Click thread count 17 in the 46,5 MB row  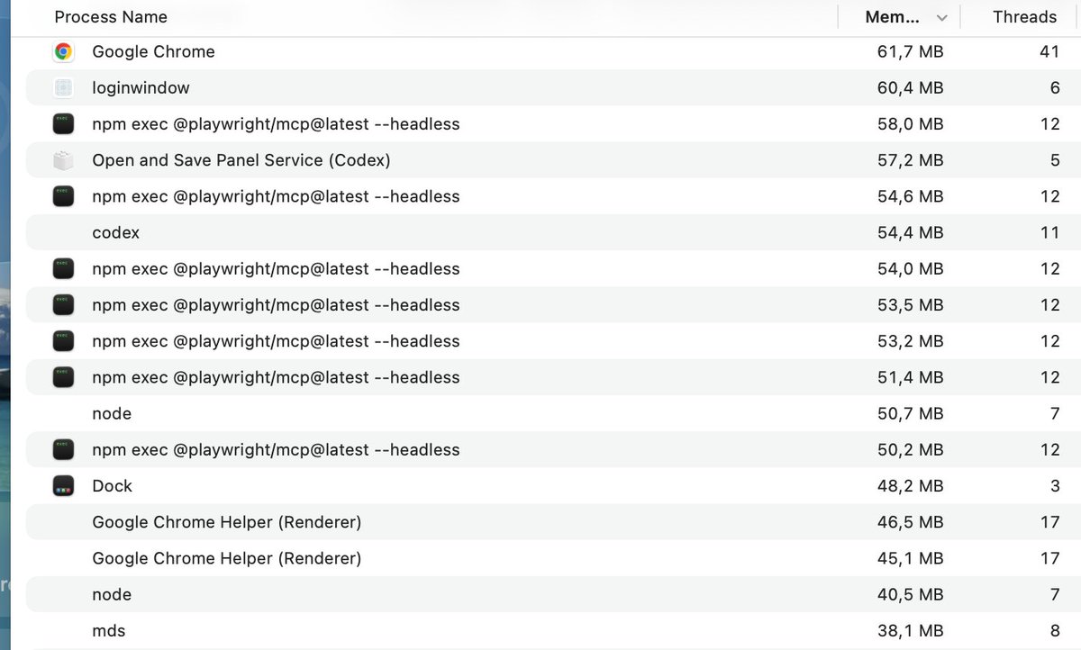pos(1050,522)
